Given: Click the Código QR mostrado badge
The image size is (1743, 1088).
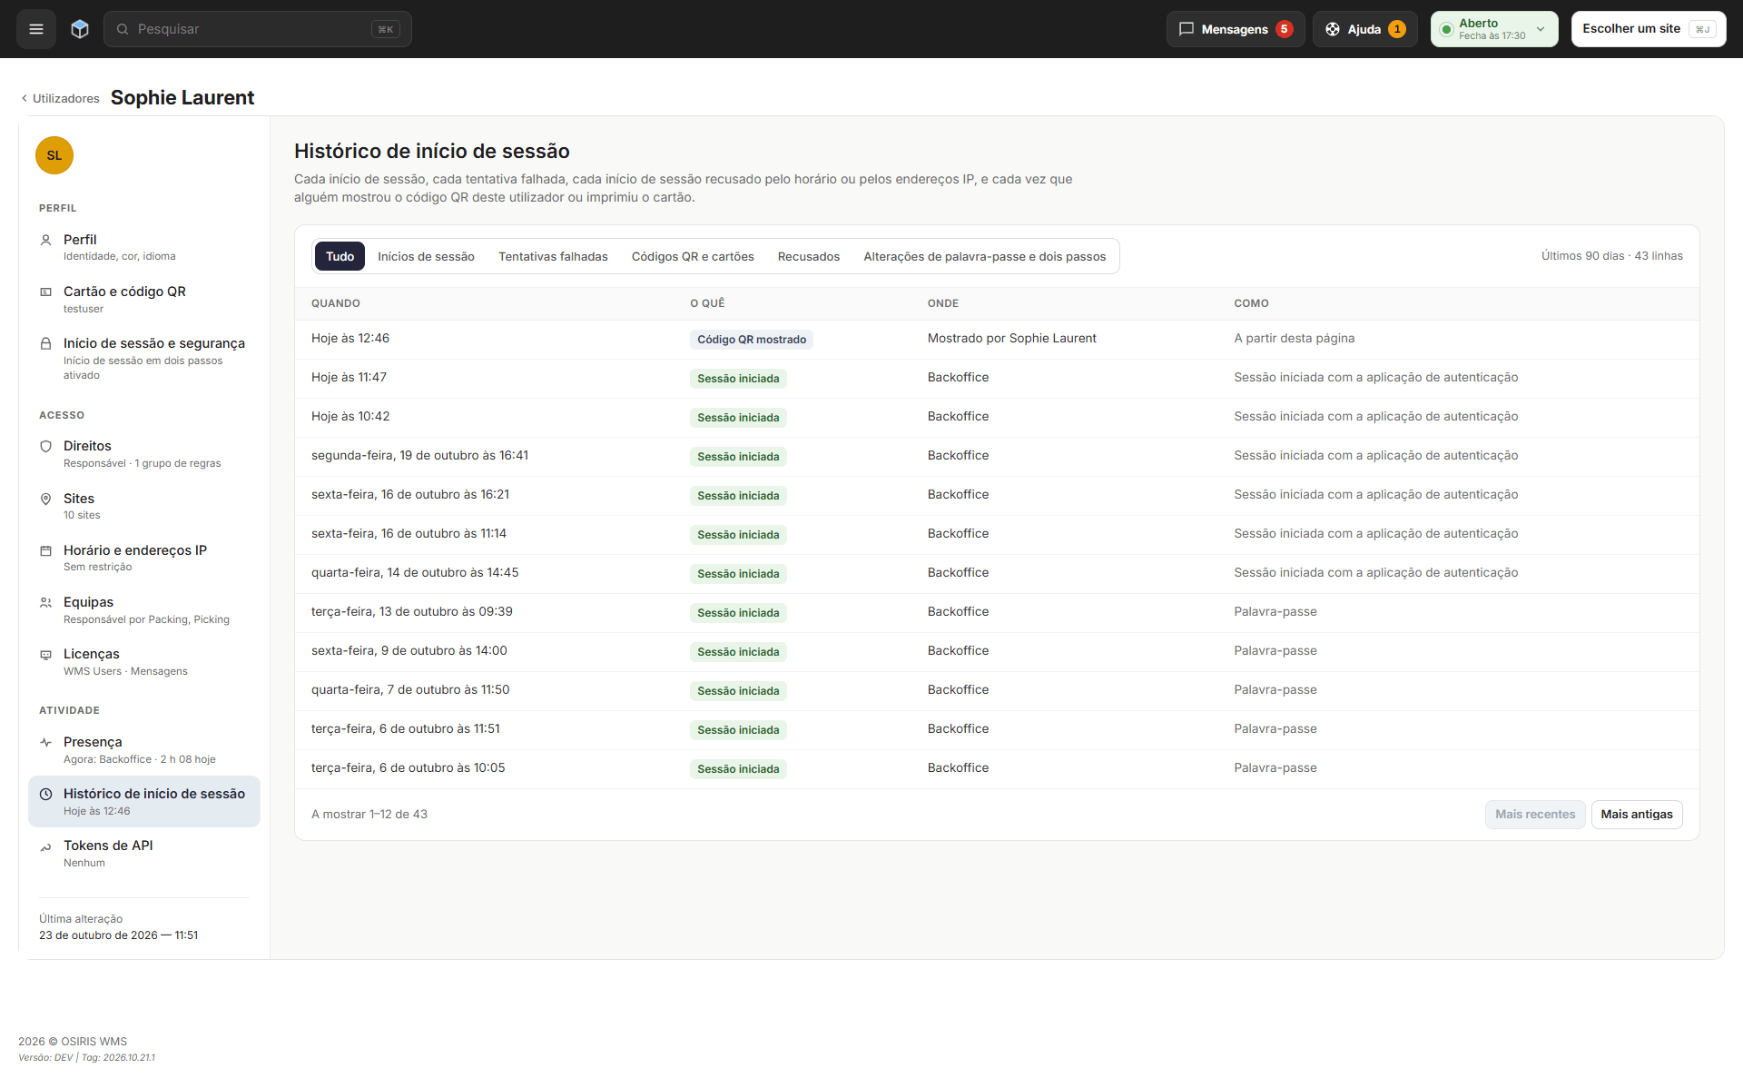Looking at the screenshot, I should 751,340.
